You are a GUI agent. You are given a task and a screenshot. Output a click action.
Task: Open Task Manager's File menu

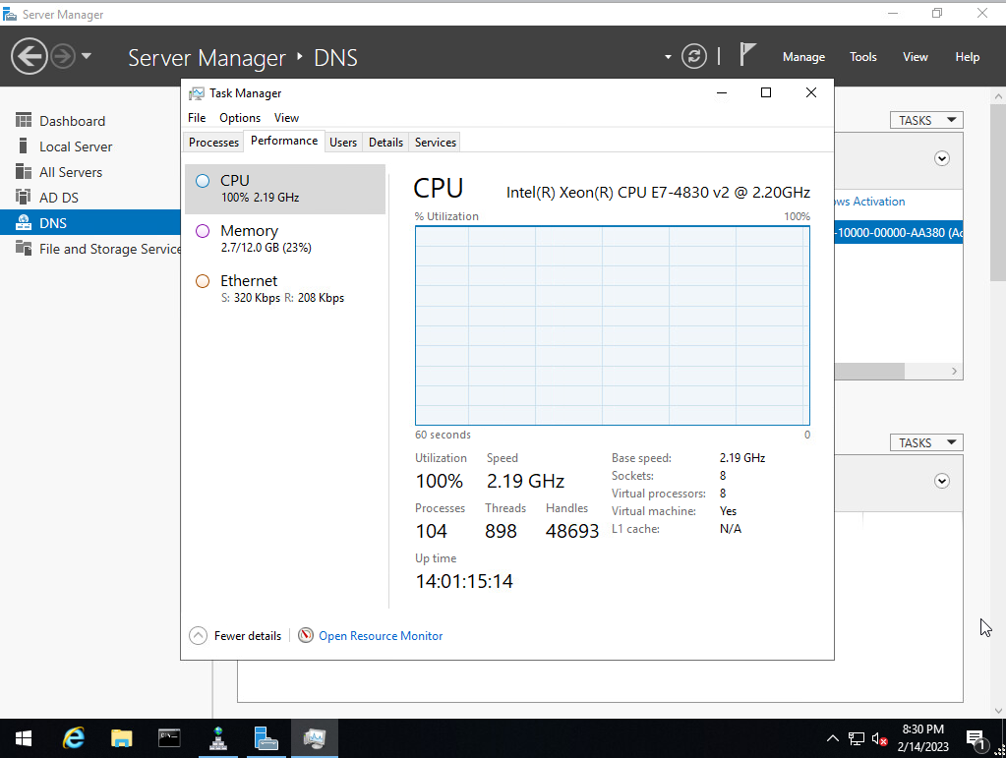click(197, 118)
